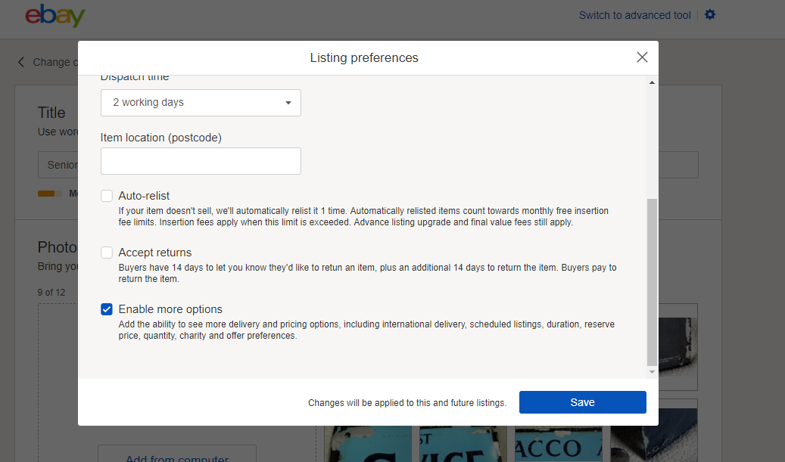785x462 pixels.
Task: Click inside the item location postcode field
Action: [x=201, y=160]
